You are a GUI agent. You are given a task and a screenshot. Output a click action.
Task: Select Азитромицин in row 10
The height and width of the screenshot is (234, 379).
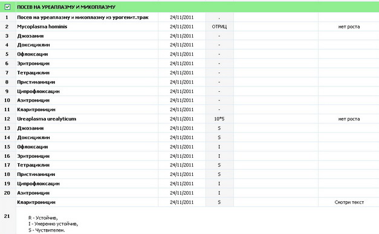[x=33, y=100]
